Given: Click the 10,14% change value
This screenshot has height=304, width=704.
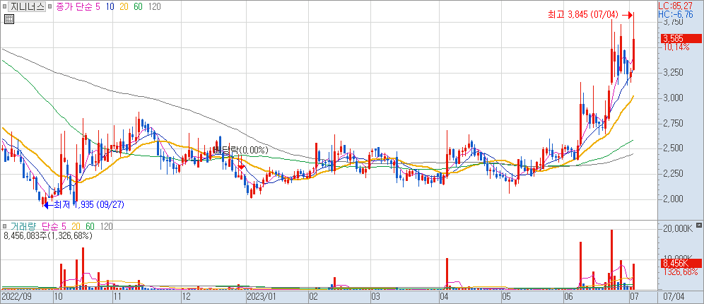Looking at the screenshot, I should [676, 47].
